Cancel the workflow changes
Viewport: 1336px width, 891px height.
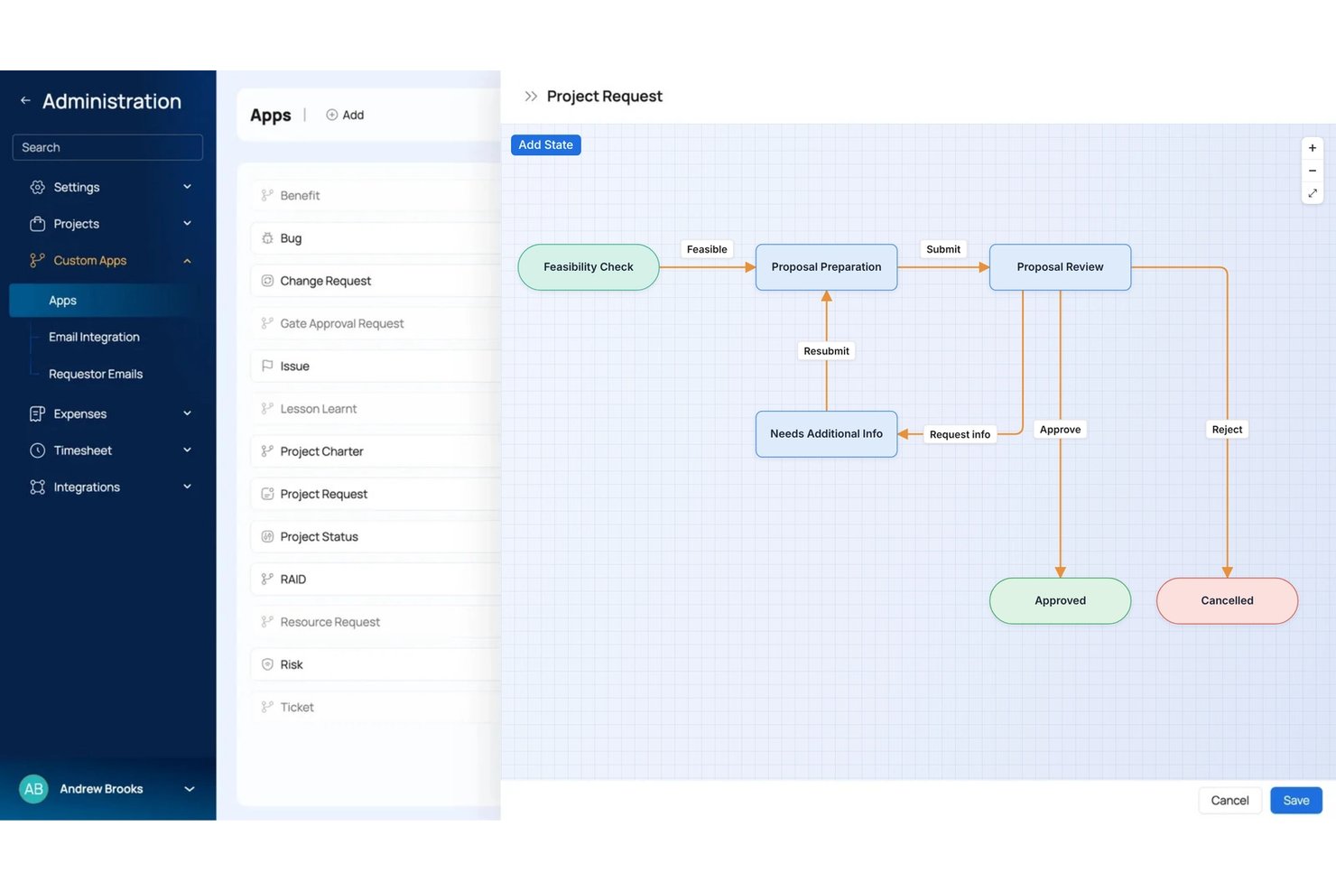click(x=1229, y=801)
